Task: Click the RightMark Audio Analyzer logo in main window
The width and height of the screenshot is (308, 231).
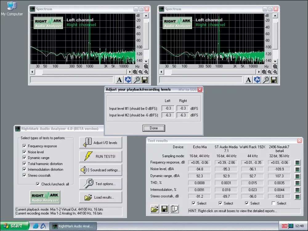Action: click(x=45, y=197)
